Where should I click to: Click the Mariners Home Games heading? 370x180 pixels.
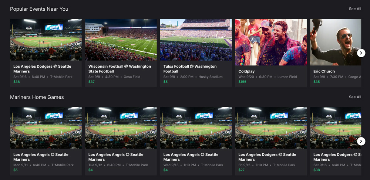pos(37,97)
